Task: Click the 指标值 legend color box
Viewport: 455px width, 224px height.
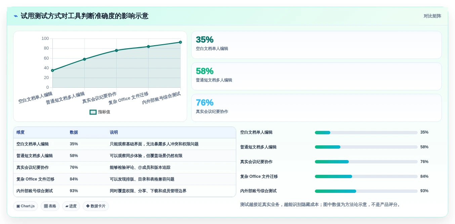Action: (x=93, y=112)
